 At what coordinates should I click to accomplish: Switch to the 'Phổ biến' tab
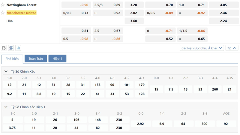tap(12, 59)
